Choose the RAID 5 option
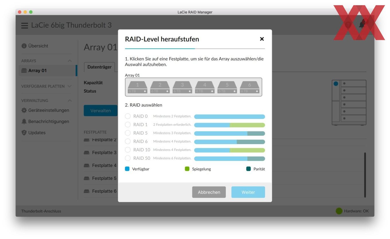390x239 pixels. click(128, 133)
